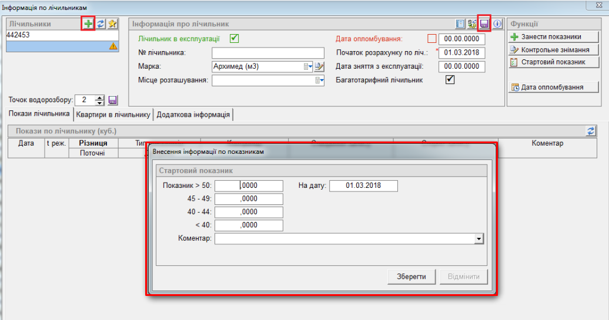
Task: Click the star icon in Лічильники header
Action: [x=112, y=23]
